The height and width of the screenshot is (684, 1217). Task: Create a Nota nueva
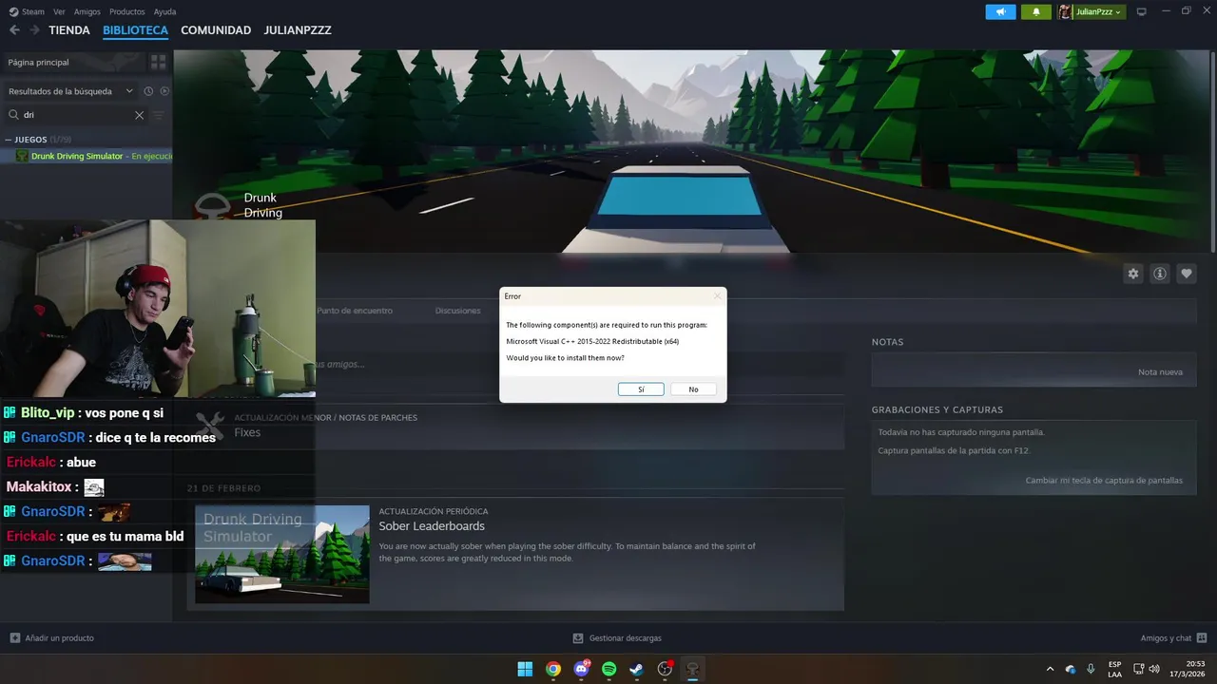(x=1160, y=372)
